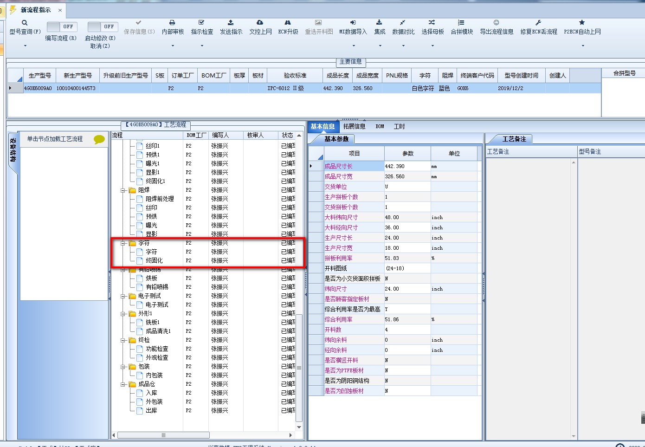Click process tree scroll down arrow

(x=299, y=427)
